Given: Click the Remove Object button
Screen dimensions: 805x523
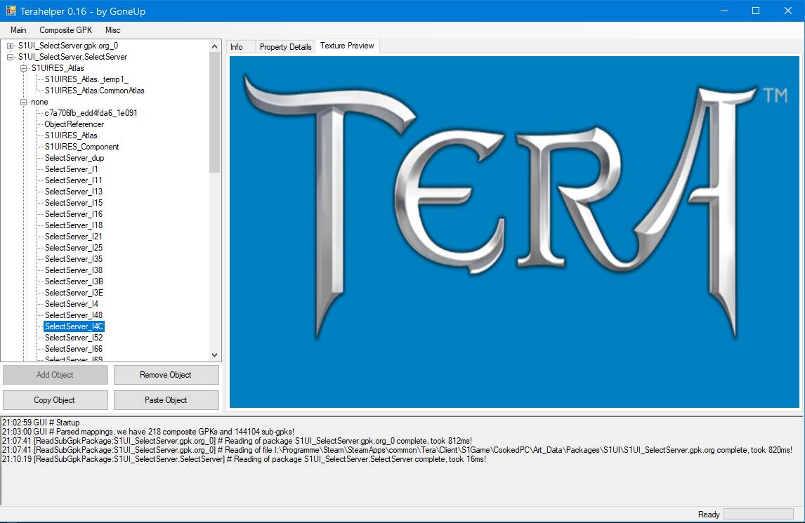Looking at the screenshot, I should point(166,375).
